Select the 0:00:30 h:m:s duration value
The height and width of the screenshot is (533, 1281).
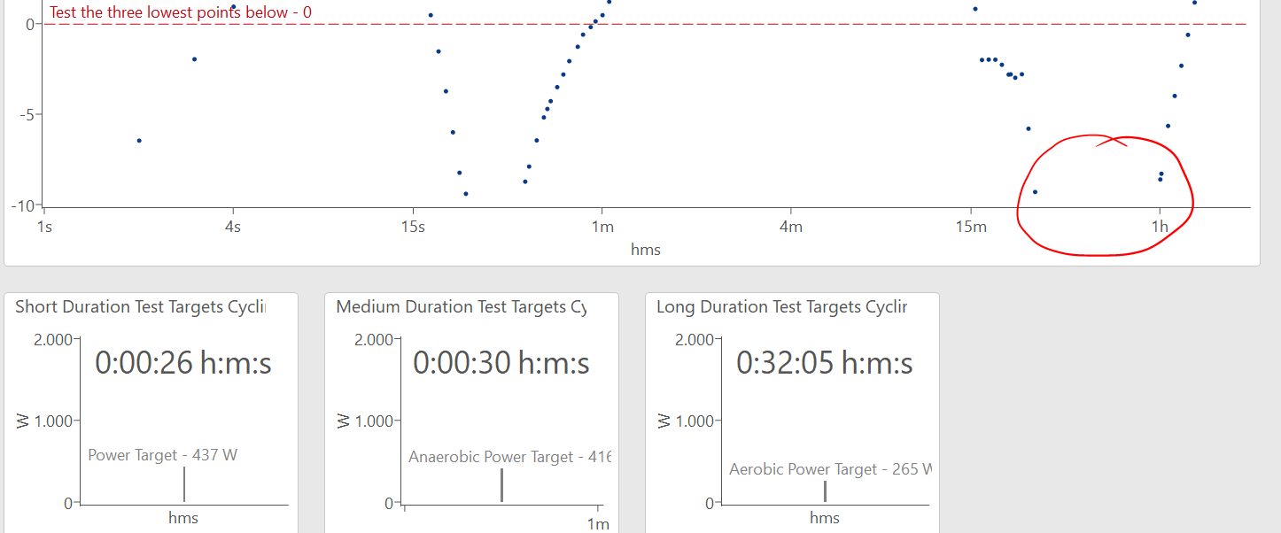coord(501,363)
